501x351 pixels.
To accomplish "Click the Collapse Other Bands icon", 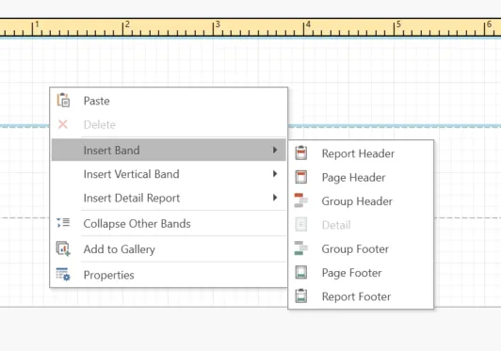I will pyautogui.click(x=63, y=223).
